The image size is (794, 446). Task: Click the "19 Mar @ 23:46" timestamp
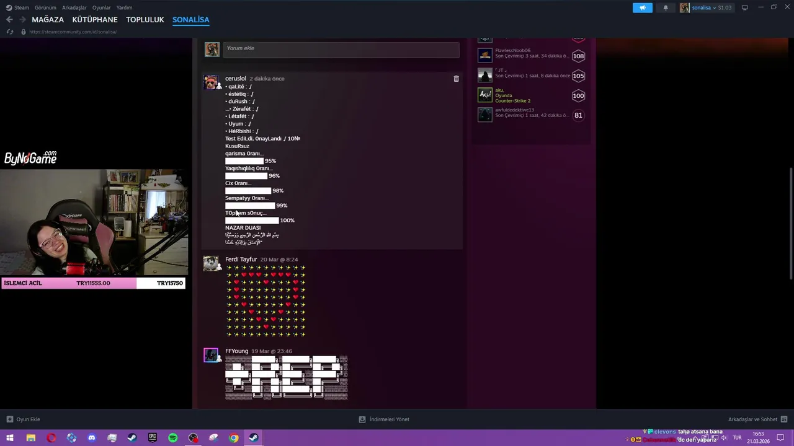(272, 351)
